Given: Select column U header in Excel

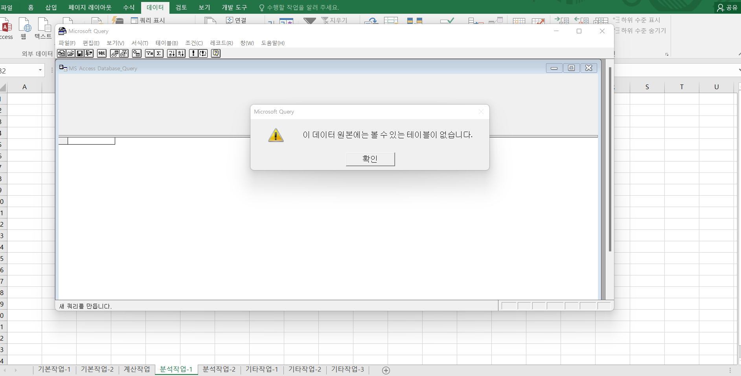Looking at the screenshot, I should pyautogui.click(x=716, y=87).
